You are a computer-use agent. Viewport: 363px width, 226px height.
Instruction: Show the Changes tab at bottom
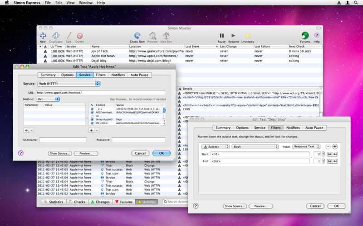tap(100, 202)
